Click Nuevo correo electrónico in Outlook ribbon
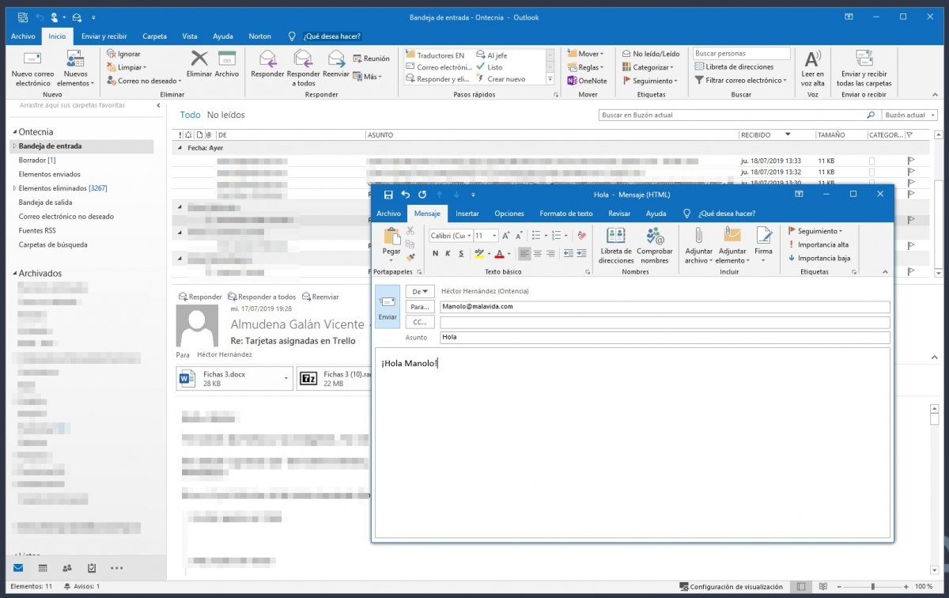The image size is (949, 598). 32,68
